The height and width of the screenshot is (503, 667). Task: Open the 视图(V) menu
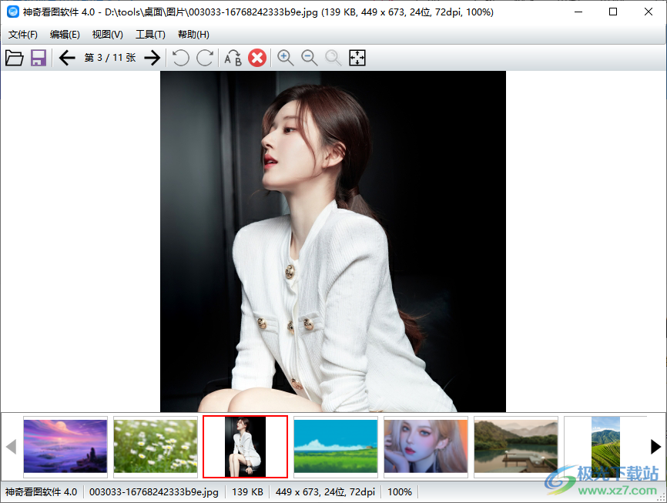click(x=107, y=35)
